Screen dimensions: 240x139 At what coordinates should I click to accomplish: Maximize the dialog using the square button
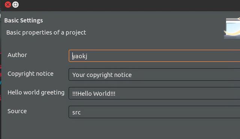[x=15, y=4]
